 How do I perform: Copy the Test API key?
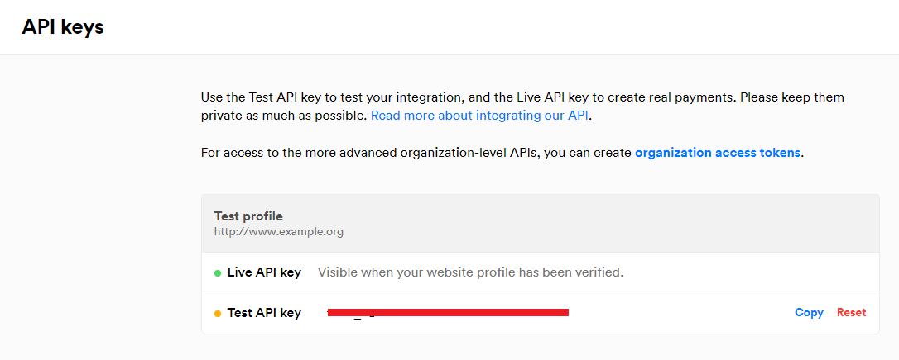809,312
